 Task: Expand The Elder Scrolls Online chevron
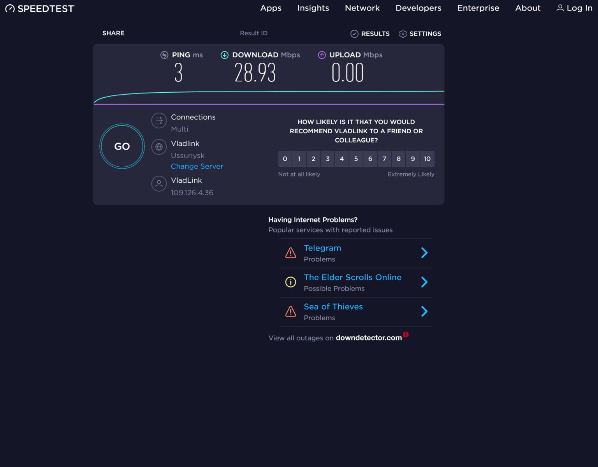click(x=424, y=282)
